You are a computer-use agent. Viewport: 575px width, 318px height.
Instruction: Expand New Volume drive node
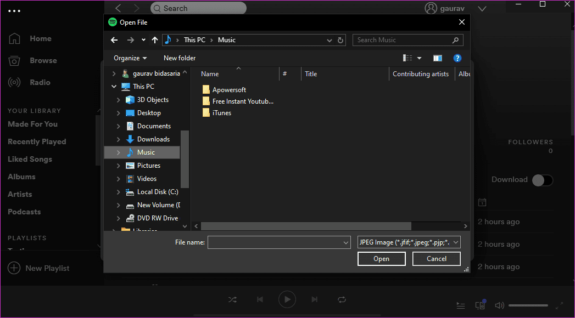[x=118, y=205]
